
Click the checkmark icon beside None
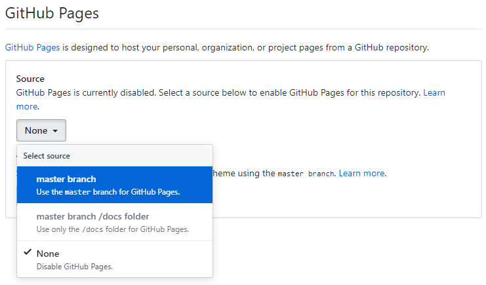coord(28,252)
